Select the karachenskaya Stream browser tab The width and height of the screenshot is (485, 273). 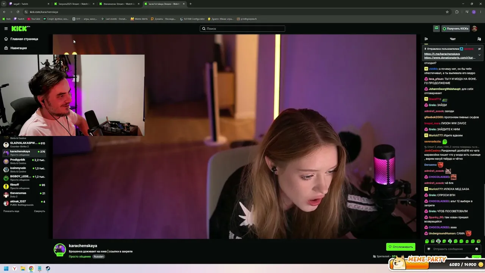[164, 4]
